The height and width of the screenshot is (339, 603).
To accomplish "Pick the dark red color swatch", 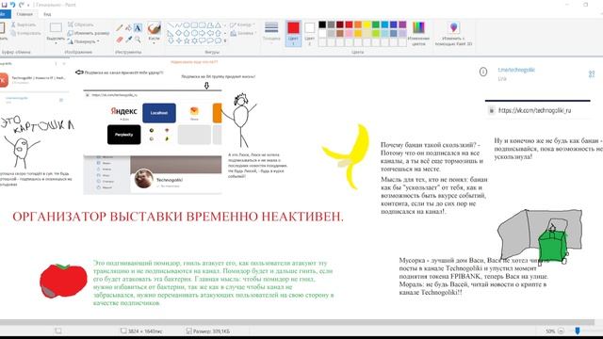I will pyautogui.click(x=340, y=24).
